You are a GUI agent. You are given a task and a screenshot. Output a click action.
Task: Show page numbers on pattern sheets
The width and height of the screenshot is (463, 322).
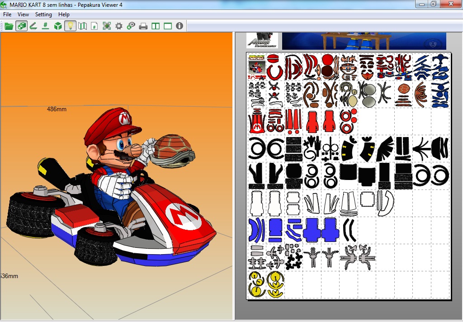coord(94,26)
